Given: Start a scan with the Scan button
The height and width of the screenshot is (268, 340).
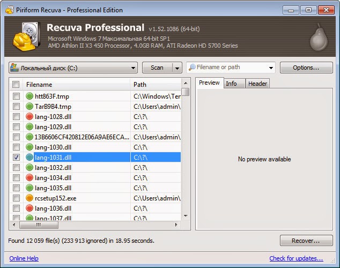Looking at the screenshot, I should pyautogui.click(x=157, y=68).
